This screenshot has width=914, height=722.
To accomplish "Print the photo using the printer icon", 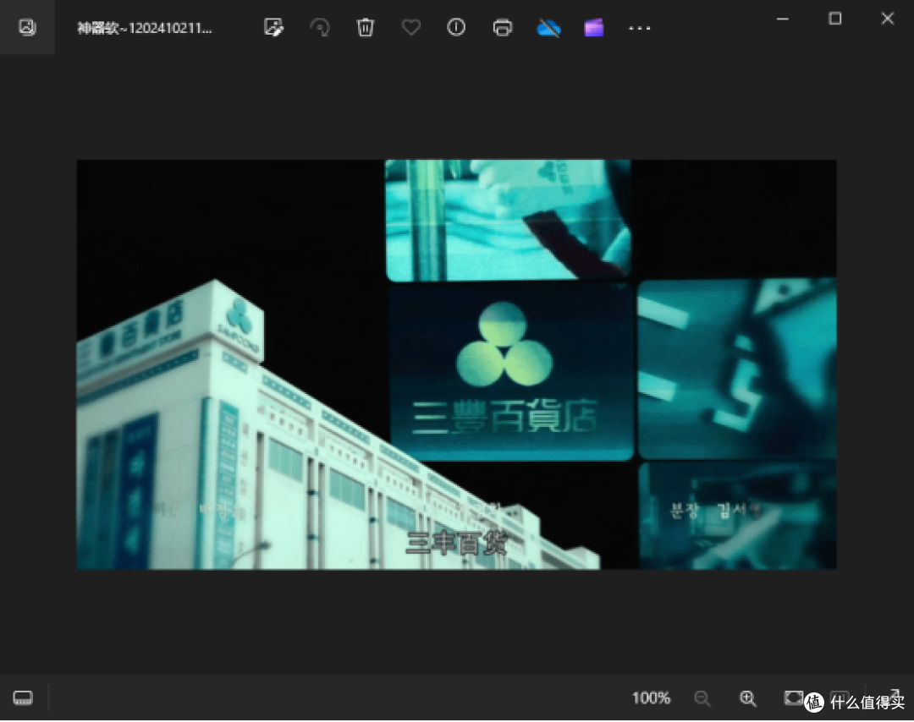I will [x=502, y=27].
